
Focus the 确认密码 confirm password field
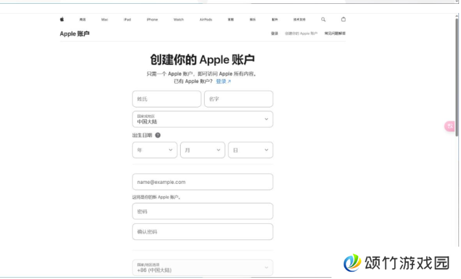203,232
